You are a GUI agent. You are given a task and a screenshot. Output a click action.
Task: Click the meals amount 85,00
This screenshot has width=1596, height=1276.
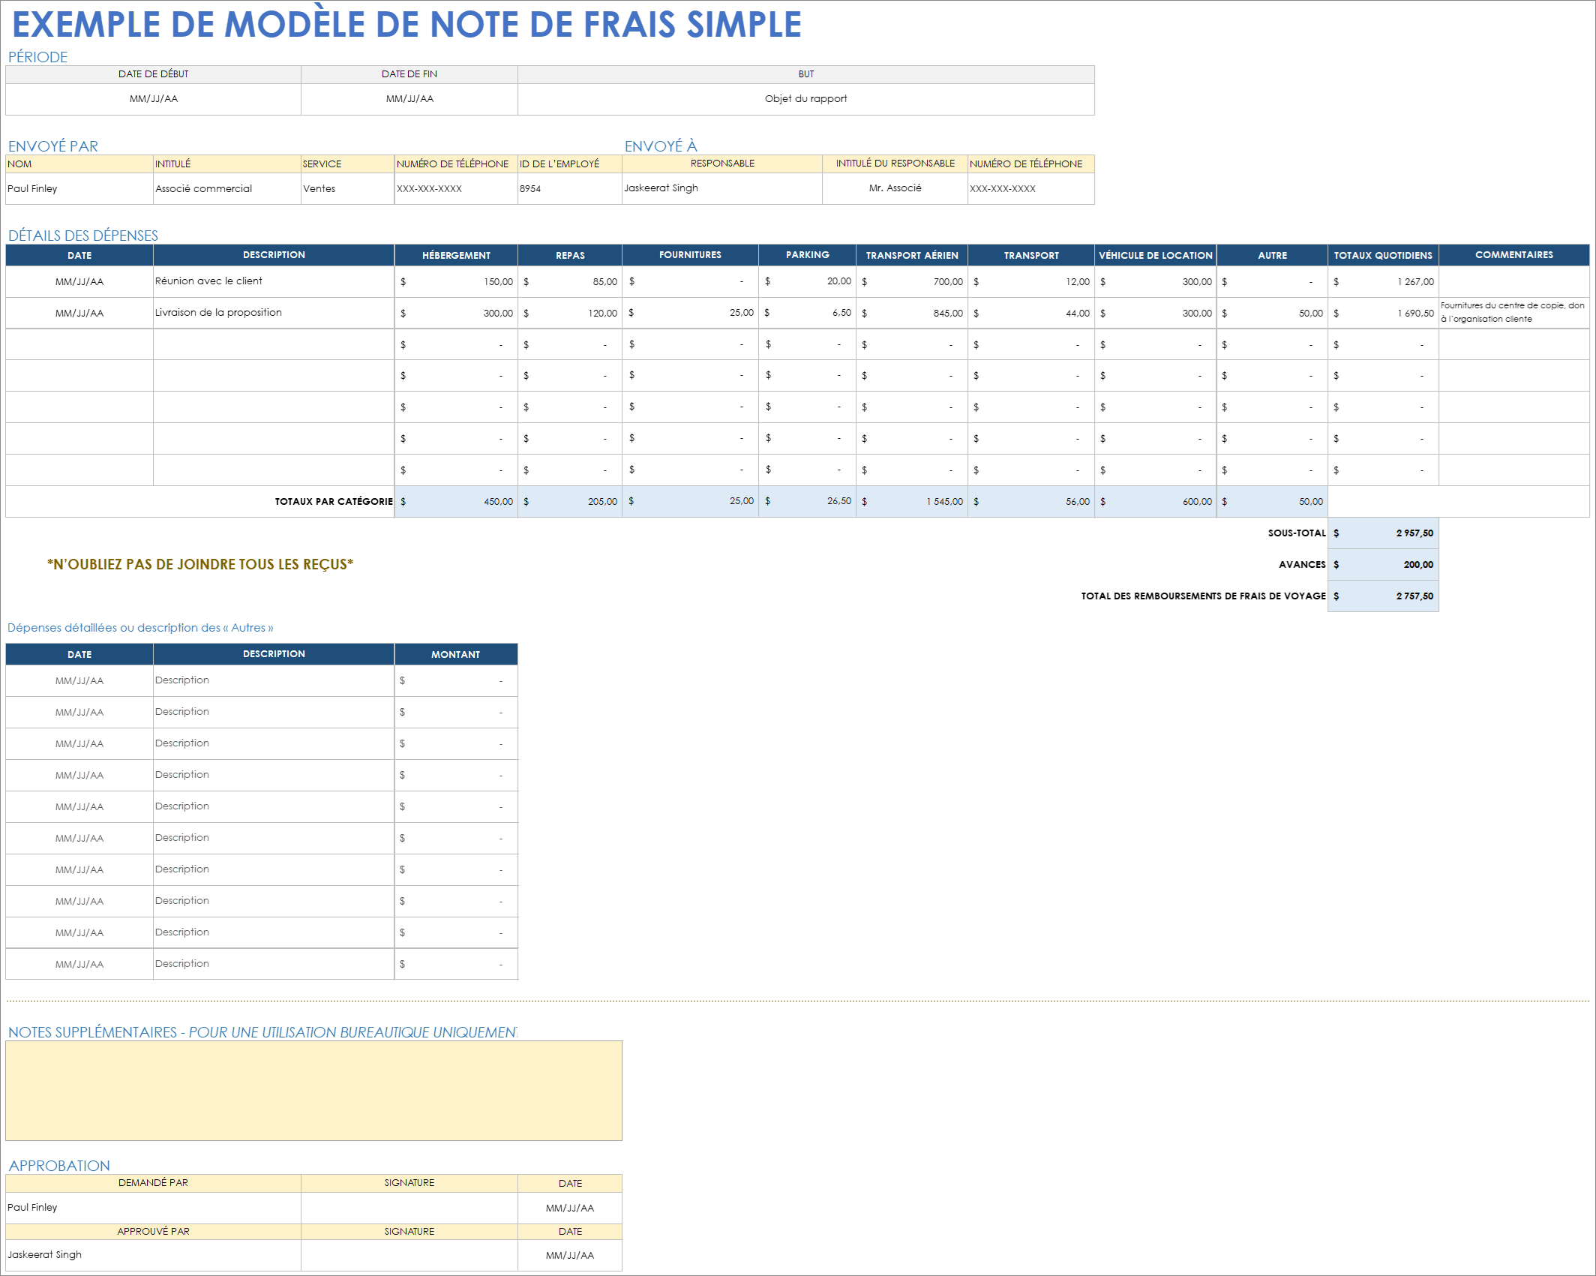click(x=570, y=281)
